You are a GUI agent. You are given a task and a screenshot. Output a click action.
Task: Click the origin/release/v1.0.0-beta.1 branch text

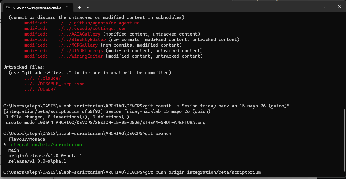tap(45, 156)
